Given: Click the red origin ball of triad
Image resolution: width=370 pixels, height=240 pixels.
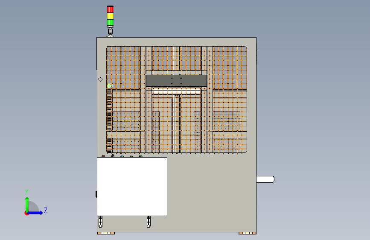Looking at the screenshot, I should (x=26, y=213).
